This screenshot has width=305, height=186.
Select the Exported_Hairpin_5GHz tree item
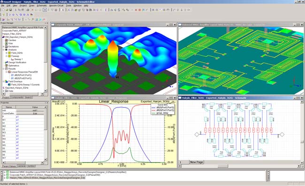click(17, 88)
